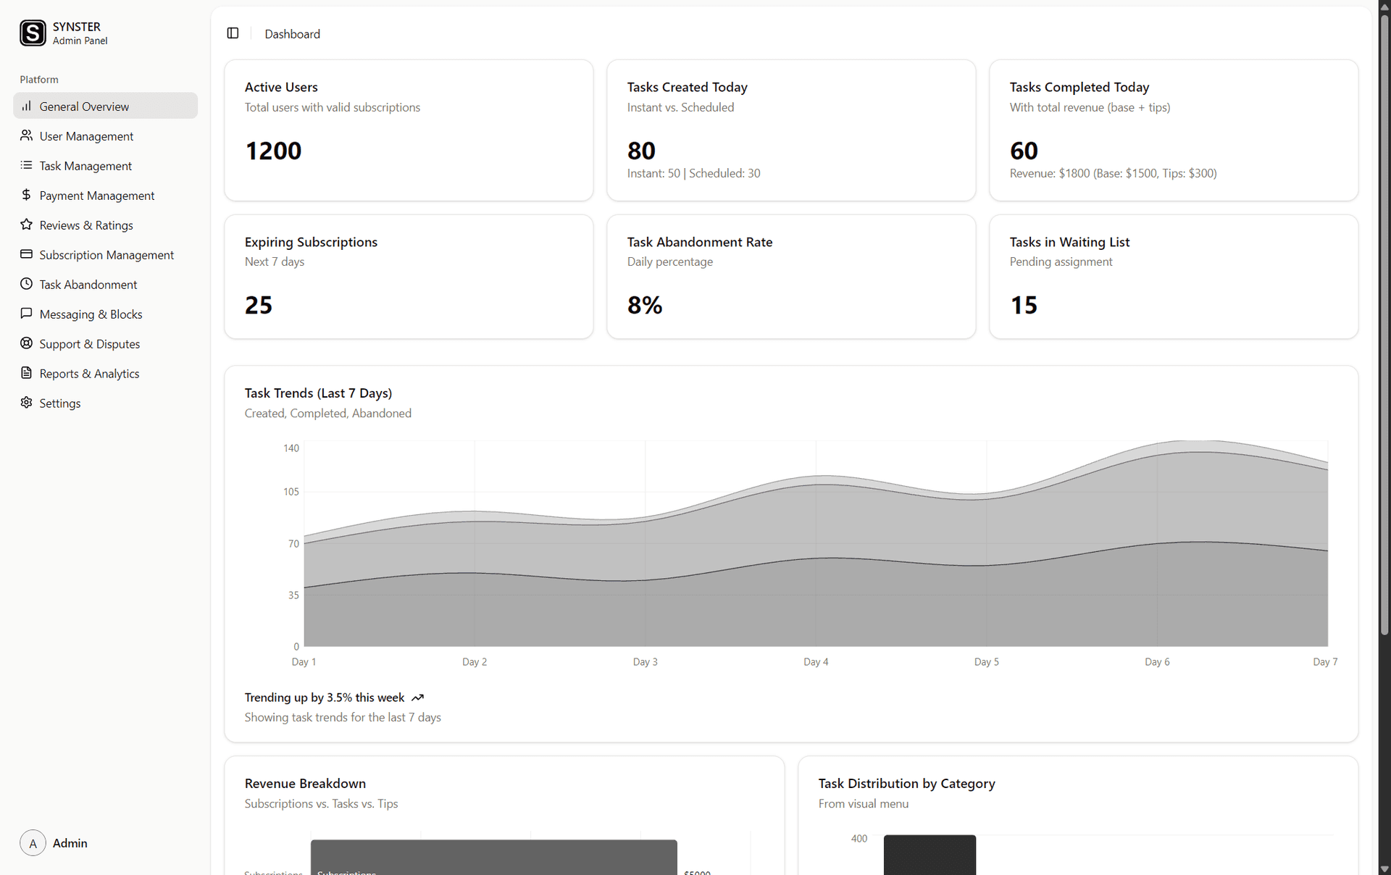Screen dimensions: 1391x875
Task: Click the scrollbar down arrow
Action: pyautogui.click(x=1384, y=868)
